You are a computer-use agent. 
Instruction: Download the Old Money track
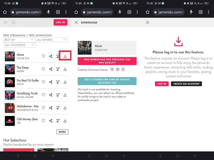tap(65, 121)
